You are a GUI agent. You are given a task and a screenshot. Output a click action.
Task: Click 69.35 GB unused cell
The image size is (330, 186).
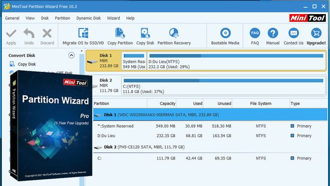(x=223, y=158)
